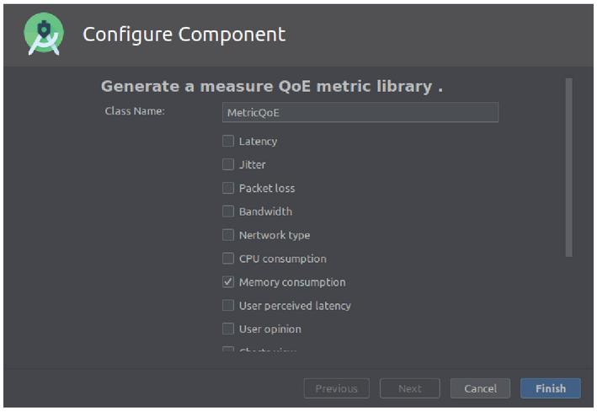Click the Memory consumption label
Screen dimensions: 597x412
[292, 282]
